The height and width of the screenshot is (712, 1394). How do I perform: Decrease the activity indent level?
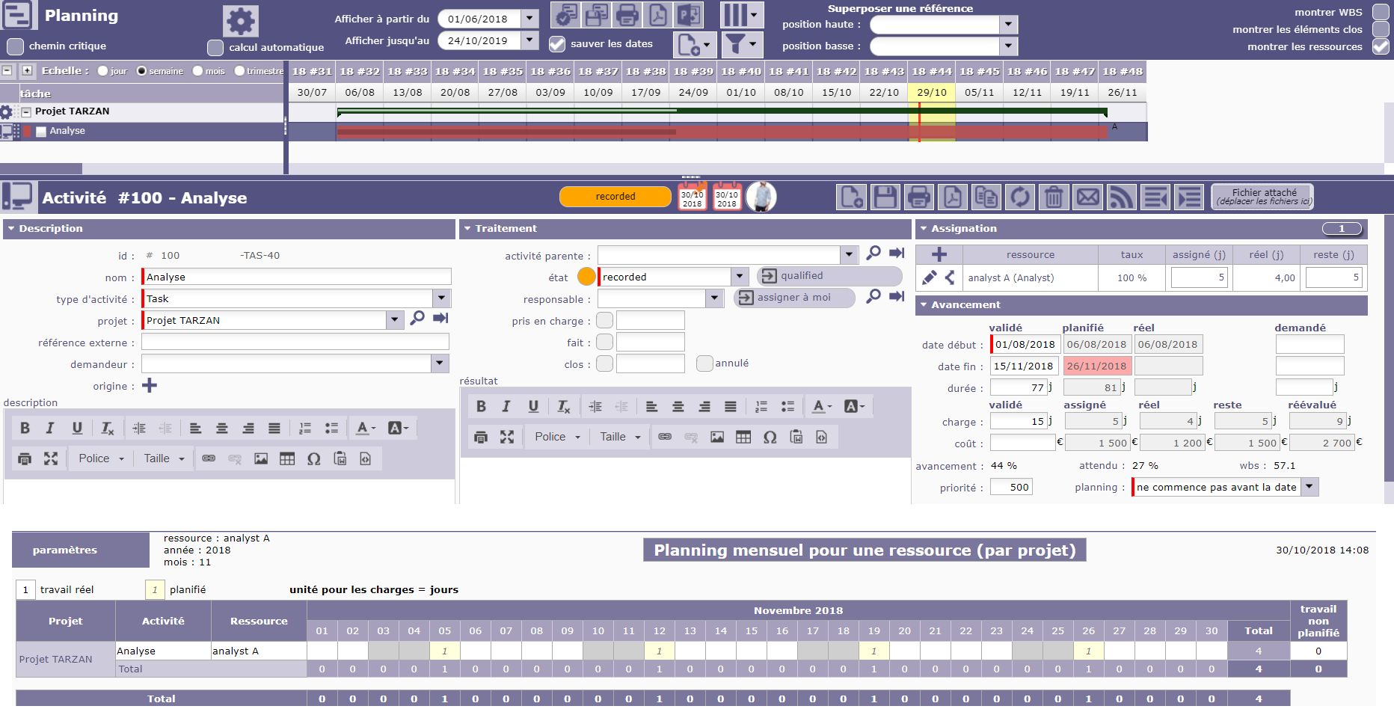(1155, 197)
